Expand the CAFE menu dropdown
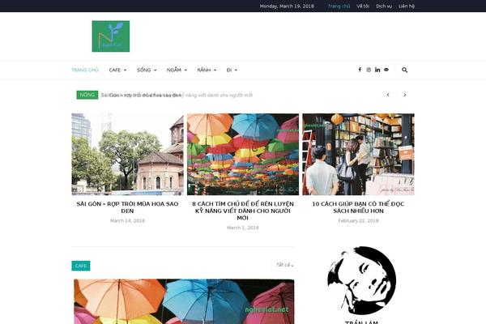486x324 pixels. [117, 70]
